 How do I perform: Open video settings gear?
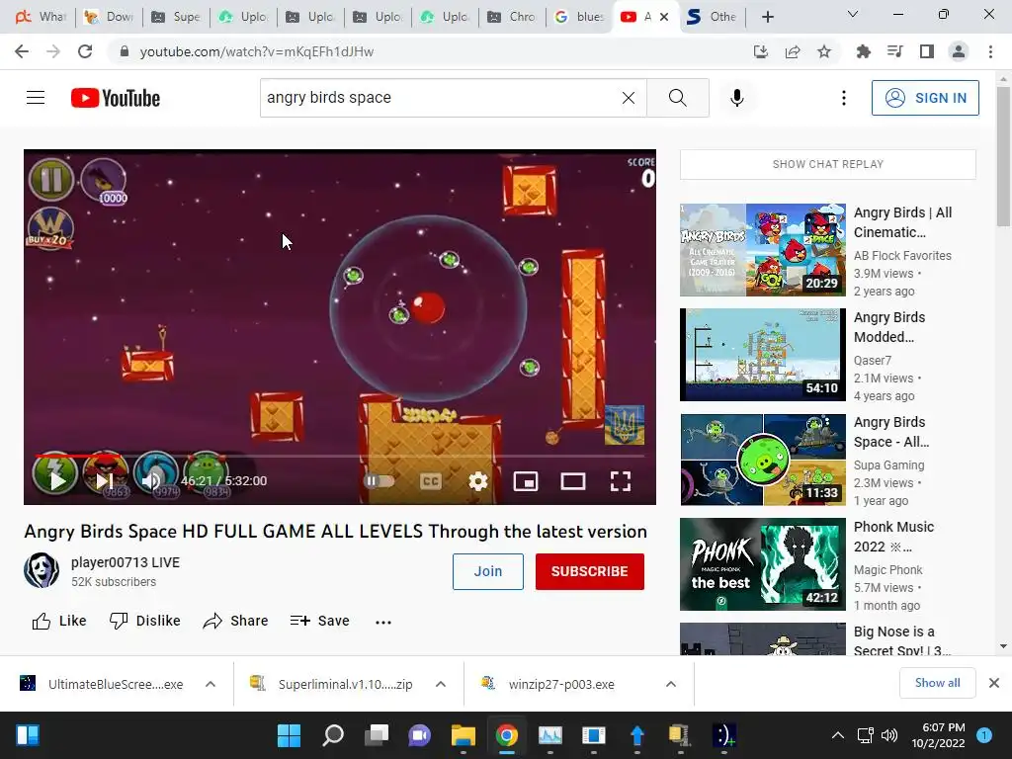tap(477, 481)
